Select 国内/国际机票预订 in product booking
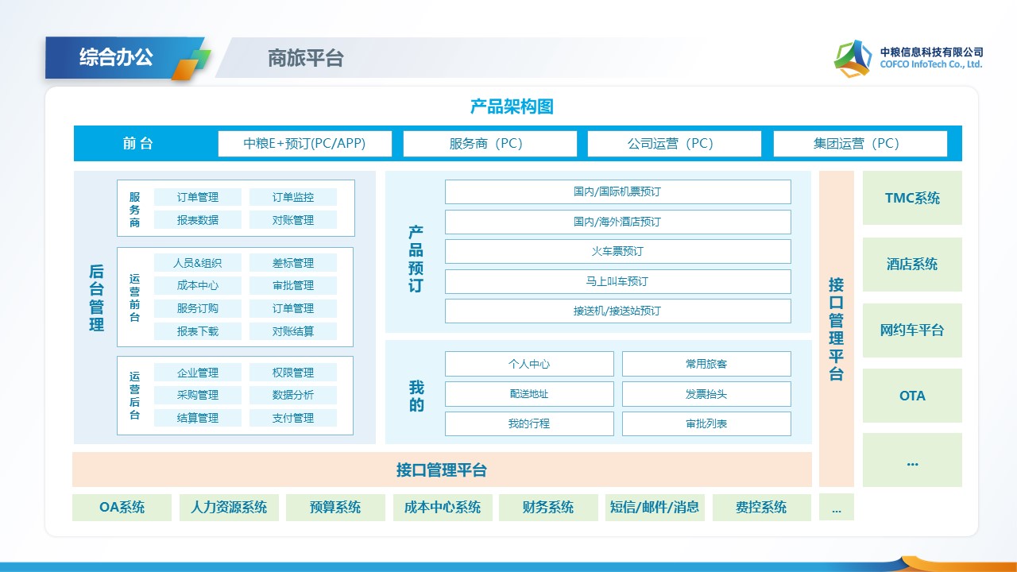Viewport: 1017px width, 572px height. pos(617,191)
